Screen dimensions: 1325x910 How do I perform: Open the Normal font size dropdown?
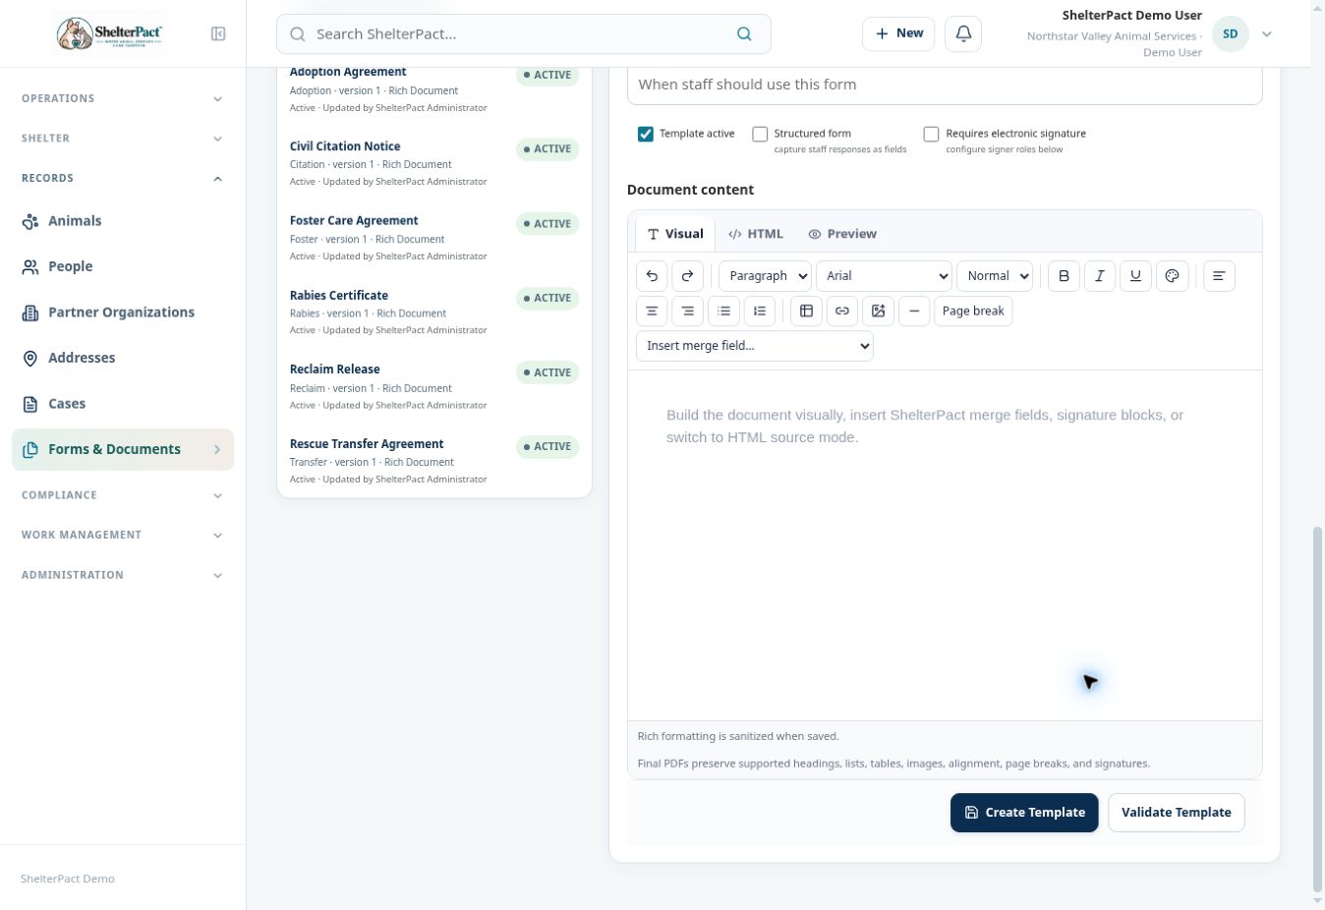[x=995, y=276]
